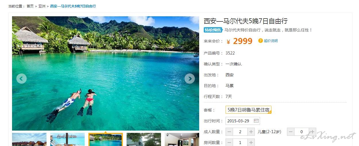Screen dimensions: 359x146
Task: Select the fifth thumbnail showing the hotel room
Action: 182,139
